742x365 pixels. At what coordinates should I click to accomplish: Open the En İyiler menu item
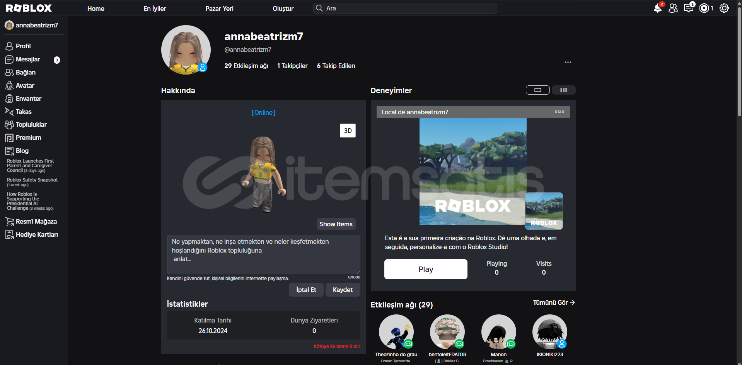click(155, 8)
